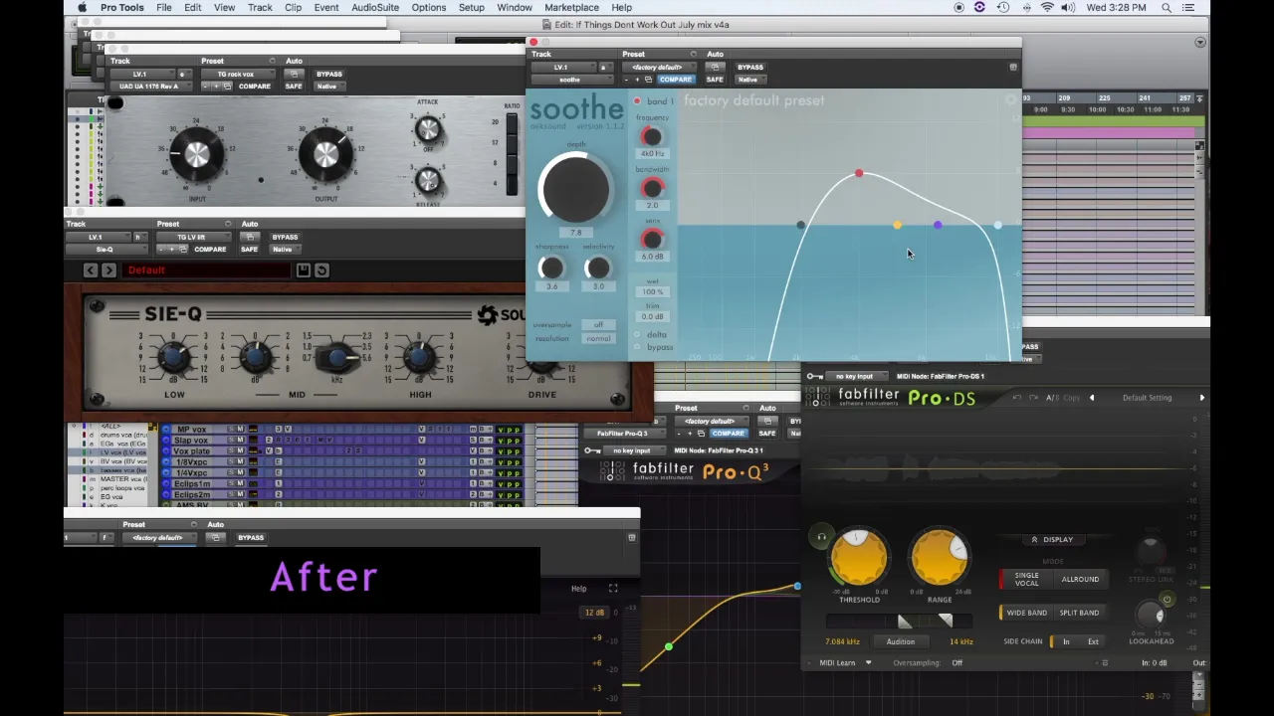This screenshot has width=1274, height=716.
Task: Select Pro-DS Wide Band processing
Action: pos(1025,613)
